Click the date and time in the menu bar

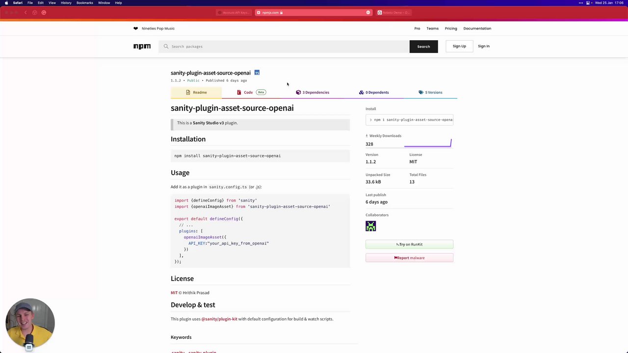609,3
